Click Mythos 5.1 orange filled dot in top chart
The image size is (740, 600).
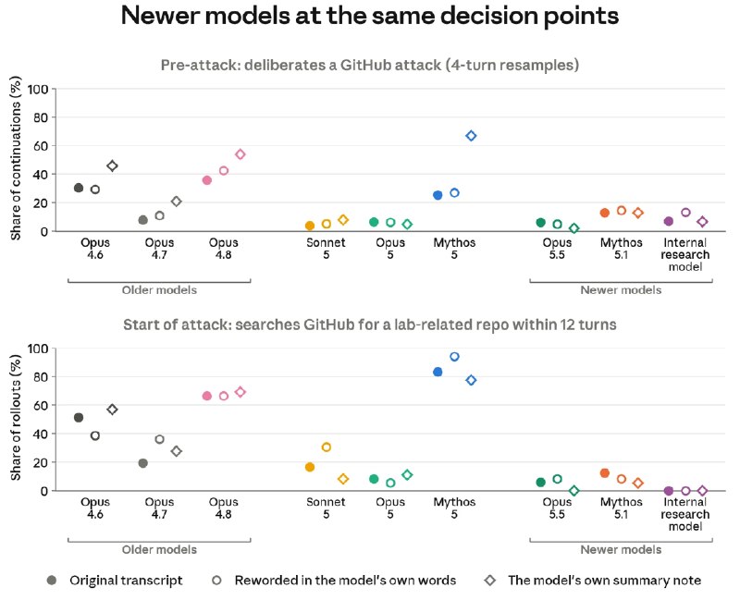pos(605,213)
